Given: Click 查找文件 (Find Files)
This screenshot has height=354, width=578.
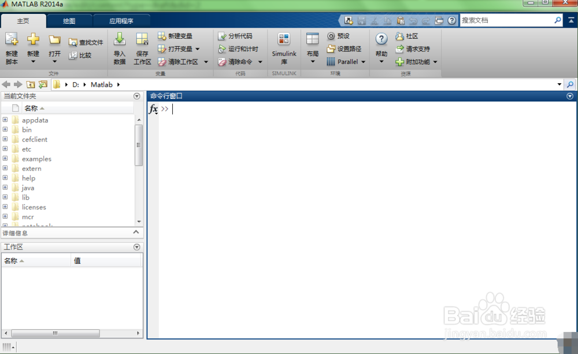Looking at the screenshot, I should (x=86, y=42).
